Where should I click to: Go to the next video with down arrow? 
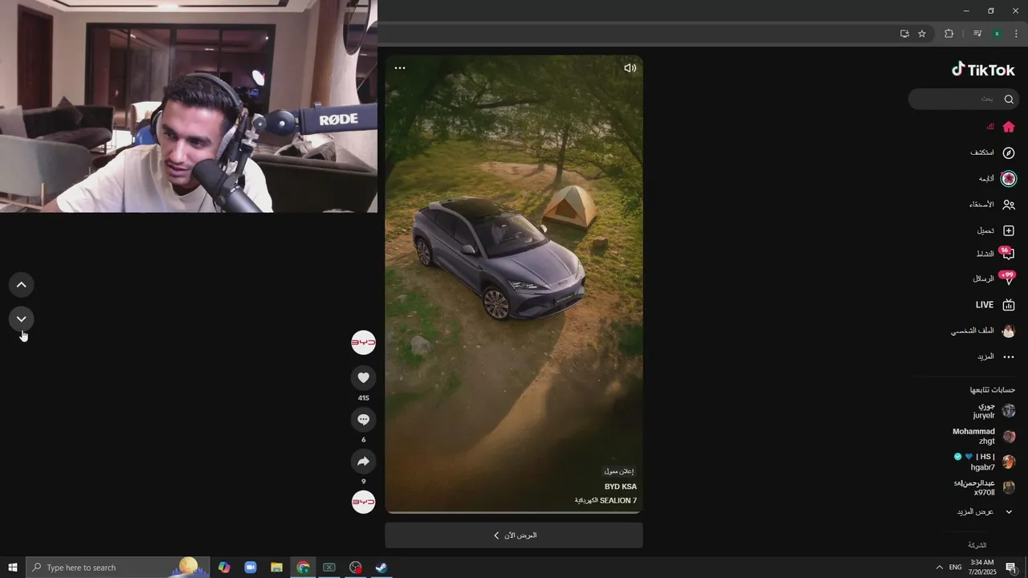pos(22,319)
